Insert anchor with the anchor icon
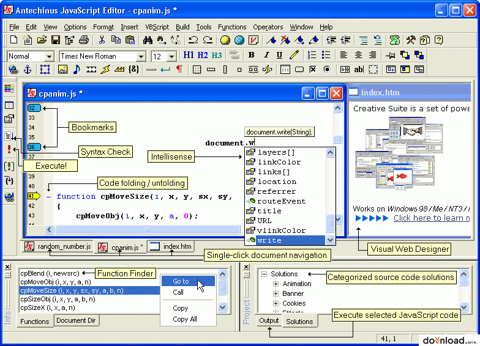 (28, 70)
